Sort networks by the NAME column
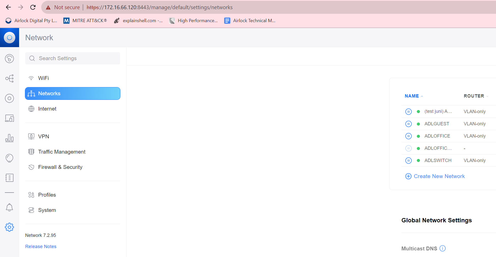 412,96
